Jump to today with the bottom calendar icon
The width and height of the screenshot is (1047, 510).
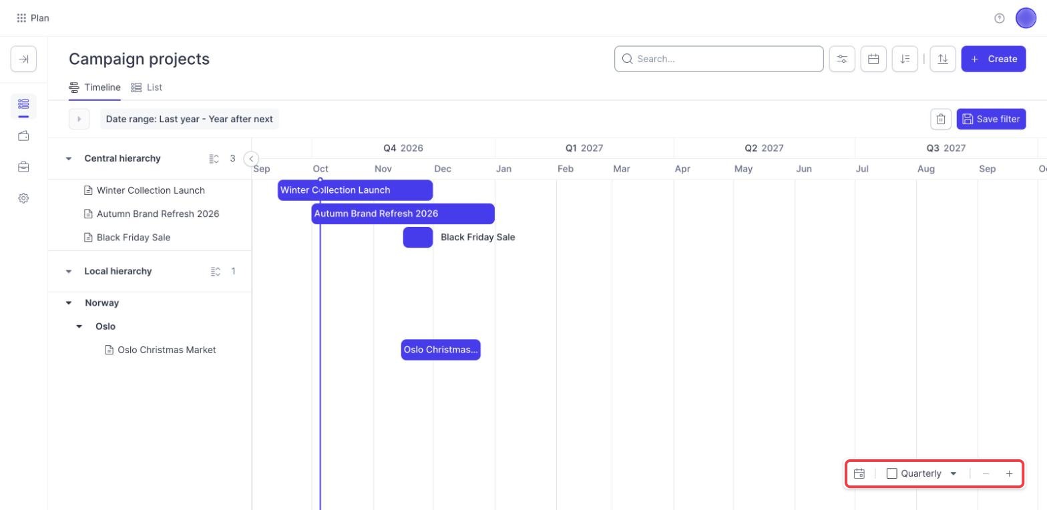pos(859,473)
